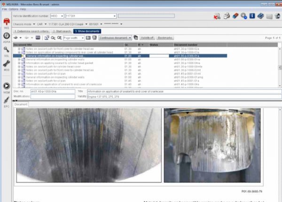Click the grayed forward navigation arrow icon
This screenshot has height=202, width=282.
(x=27, y=37)
